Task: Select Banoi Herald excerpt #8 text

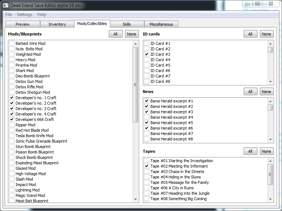Action: tap(172, 139)
